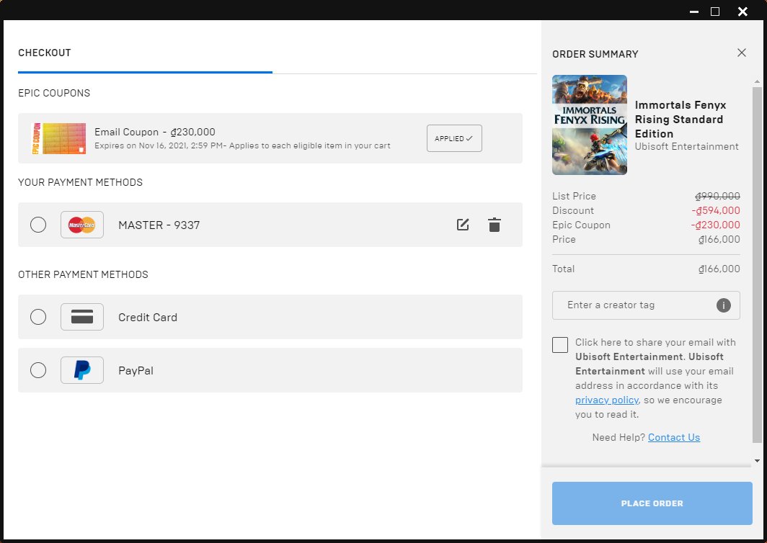Click the discount -₫594,000 value

(716, 211)
